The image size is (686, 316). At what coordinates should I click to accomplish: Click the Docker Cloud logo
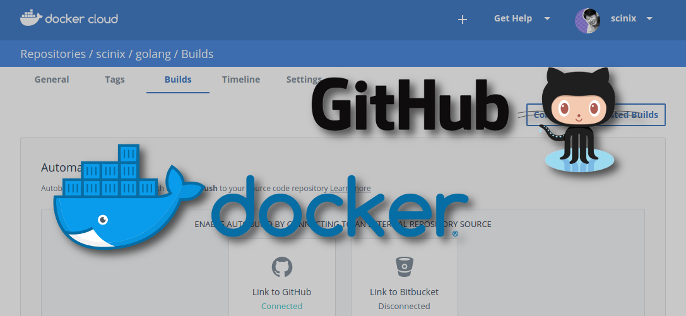(x=69, y=18)
